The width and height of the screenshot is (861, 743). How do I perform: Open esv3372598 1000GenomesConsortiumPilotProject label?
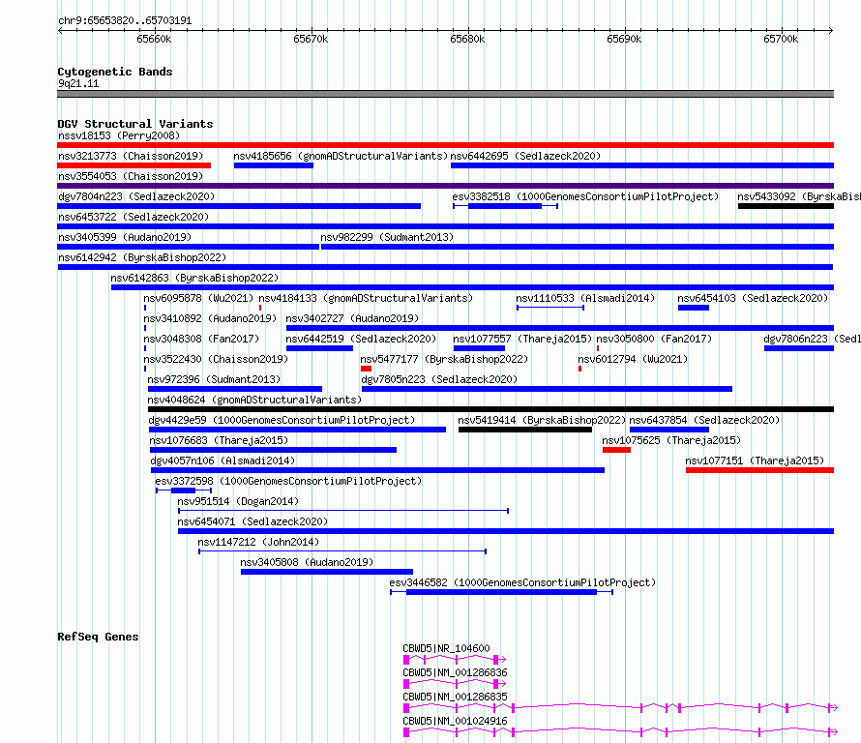coord(288,481)
